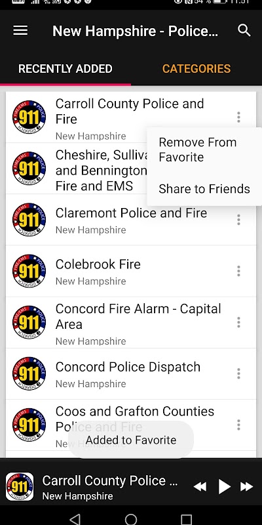
Task: Play the Carroll County Police stream
Action: (224, 486)
